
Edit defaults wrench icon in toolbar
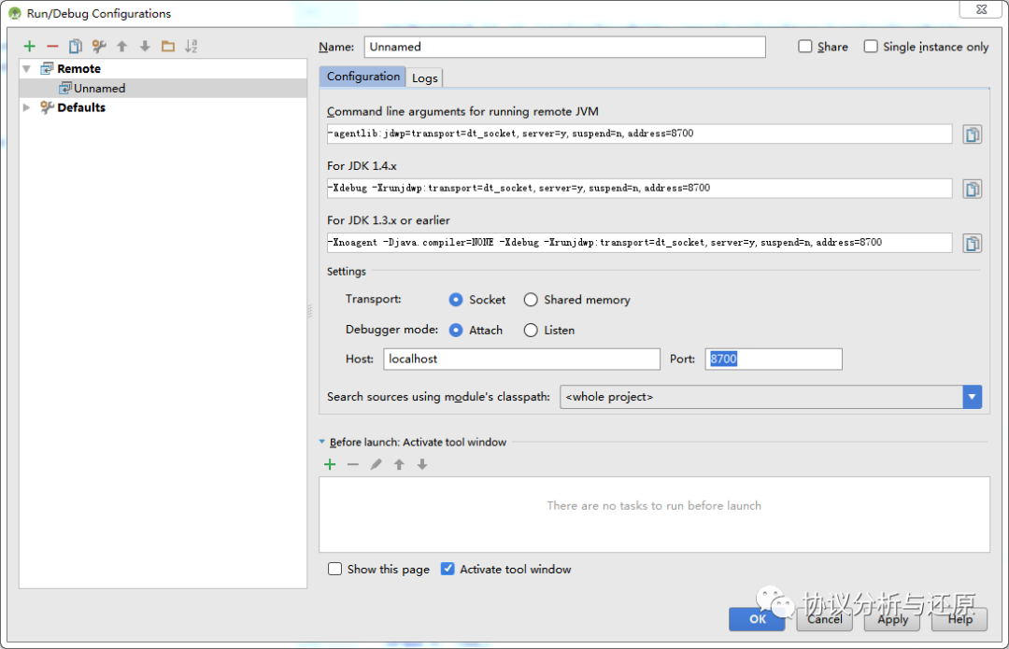pyautogui.click(x=98, y=47)
